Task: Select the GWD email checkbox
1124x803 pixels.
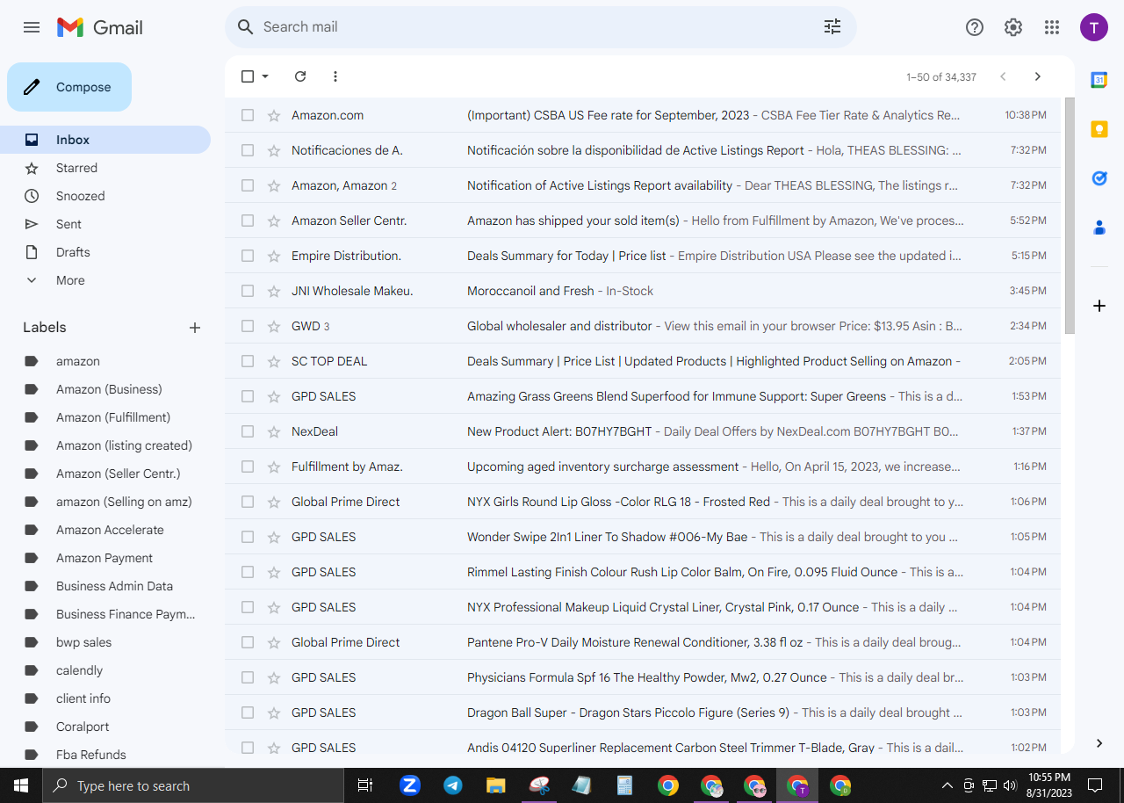Action: [x=248, y=326]
